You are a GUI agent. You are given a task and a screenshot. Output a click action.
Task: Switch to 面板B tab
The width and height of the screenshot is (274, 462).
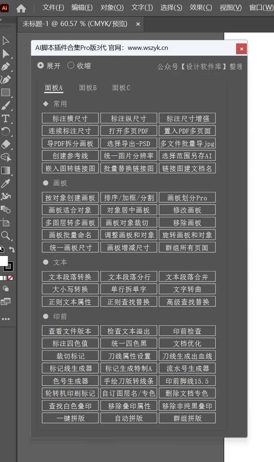[88, 88]
